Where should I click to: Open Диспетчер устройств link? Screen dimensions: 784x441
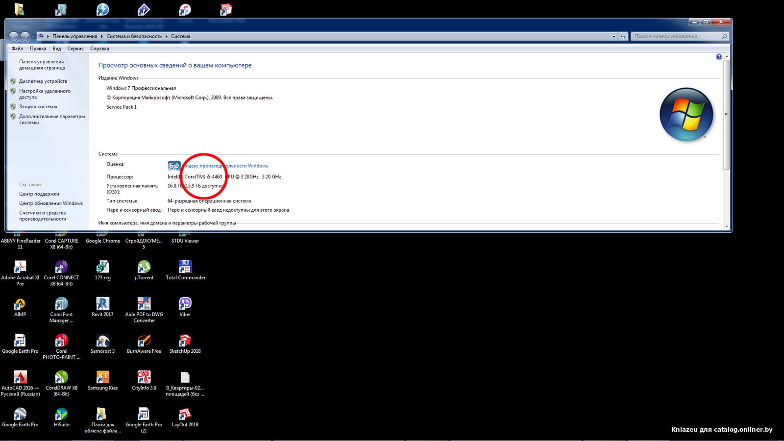43,81
